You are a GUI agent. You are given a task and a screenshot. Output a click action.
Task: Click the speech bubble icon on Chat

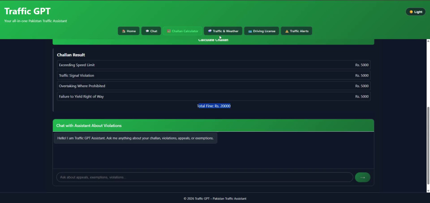(x=147, y=31)
